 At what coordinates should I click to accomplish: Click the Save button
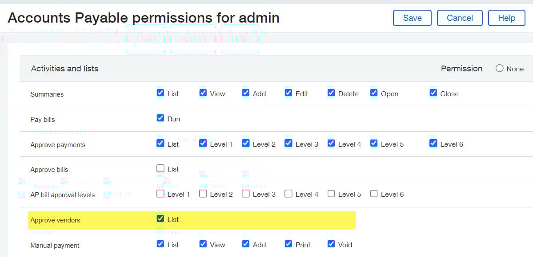point(412,18)
